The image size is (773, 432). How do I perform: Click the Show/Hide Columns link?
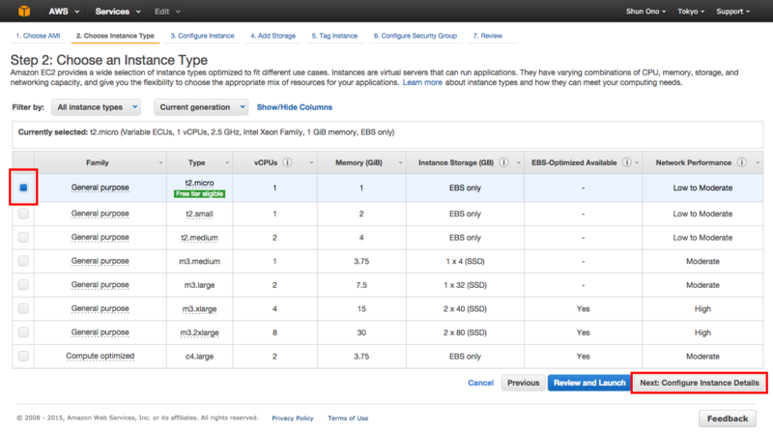(x=295, y=107)
